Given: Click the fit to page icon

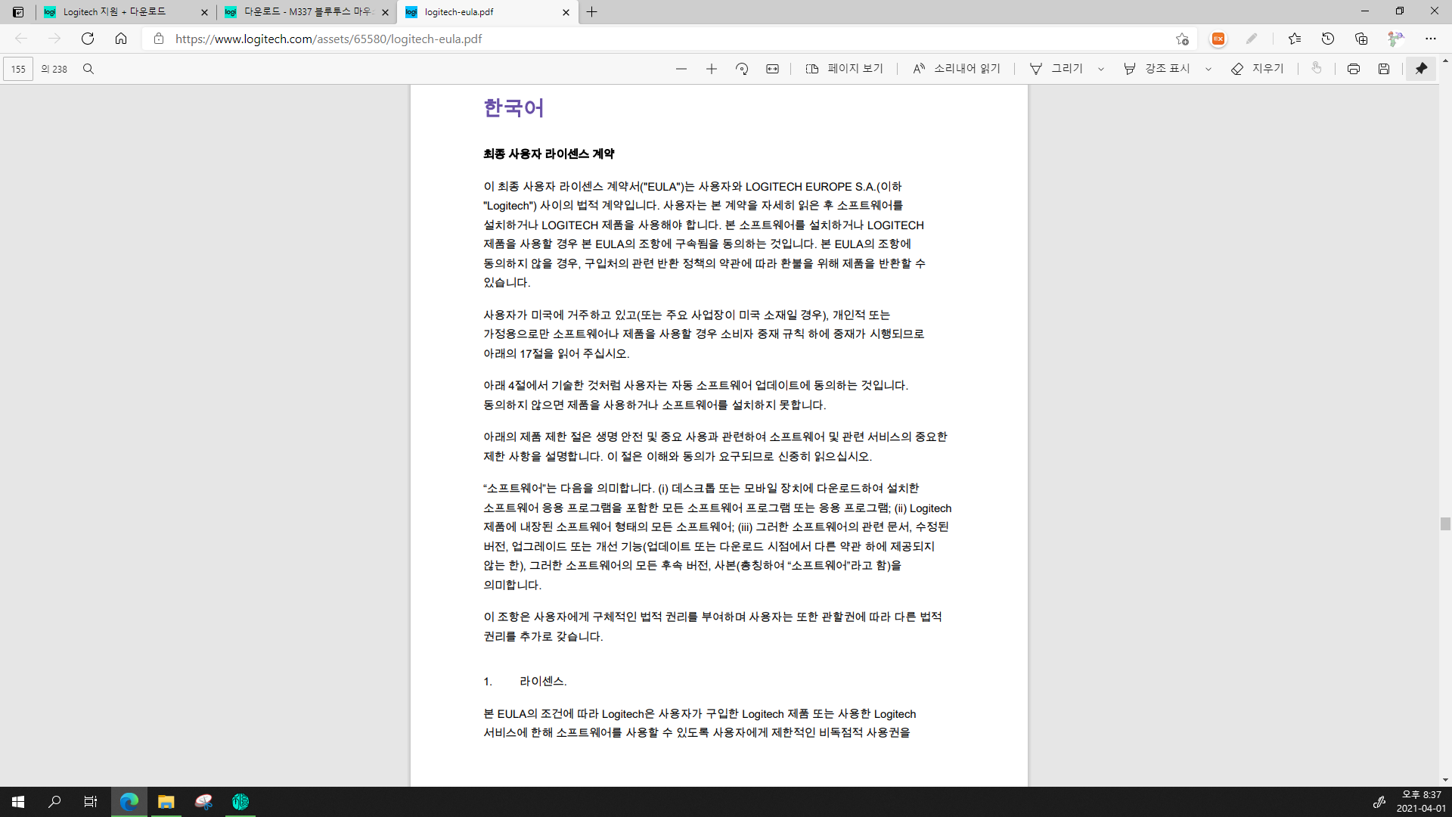Looking at the screenshot, I should pyautogui.click(x=772, y=69).
